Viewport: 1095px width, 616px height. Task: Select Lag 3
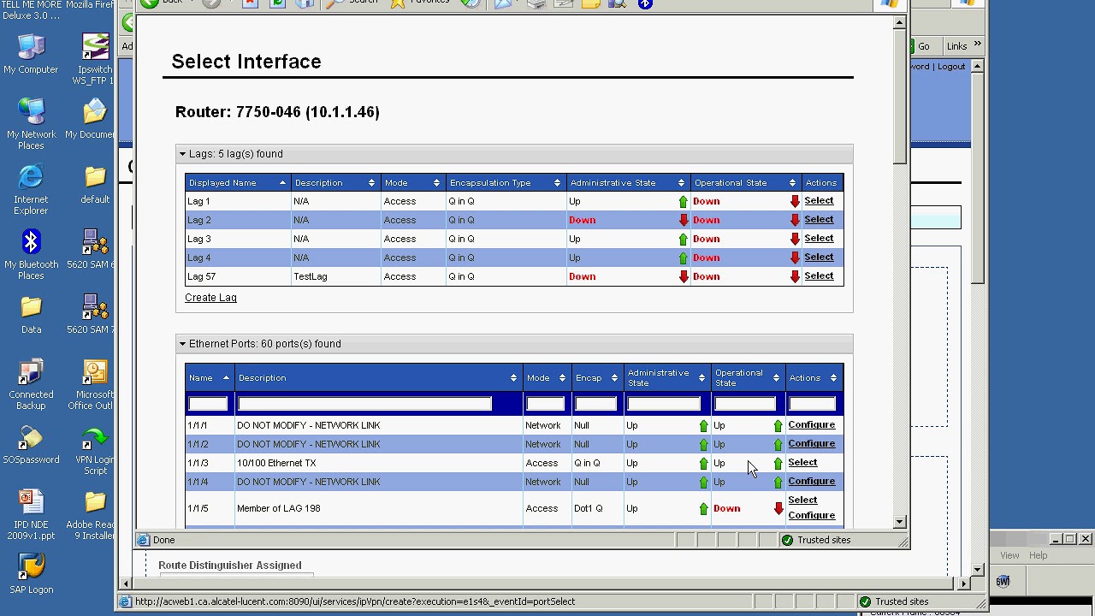tap(819, 239)
